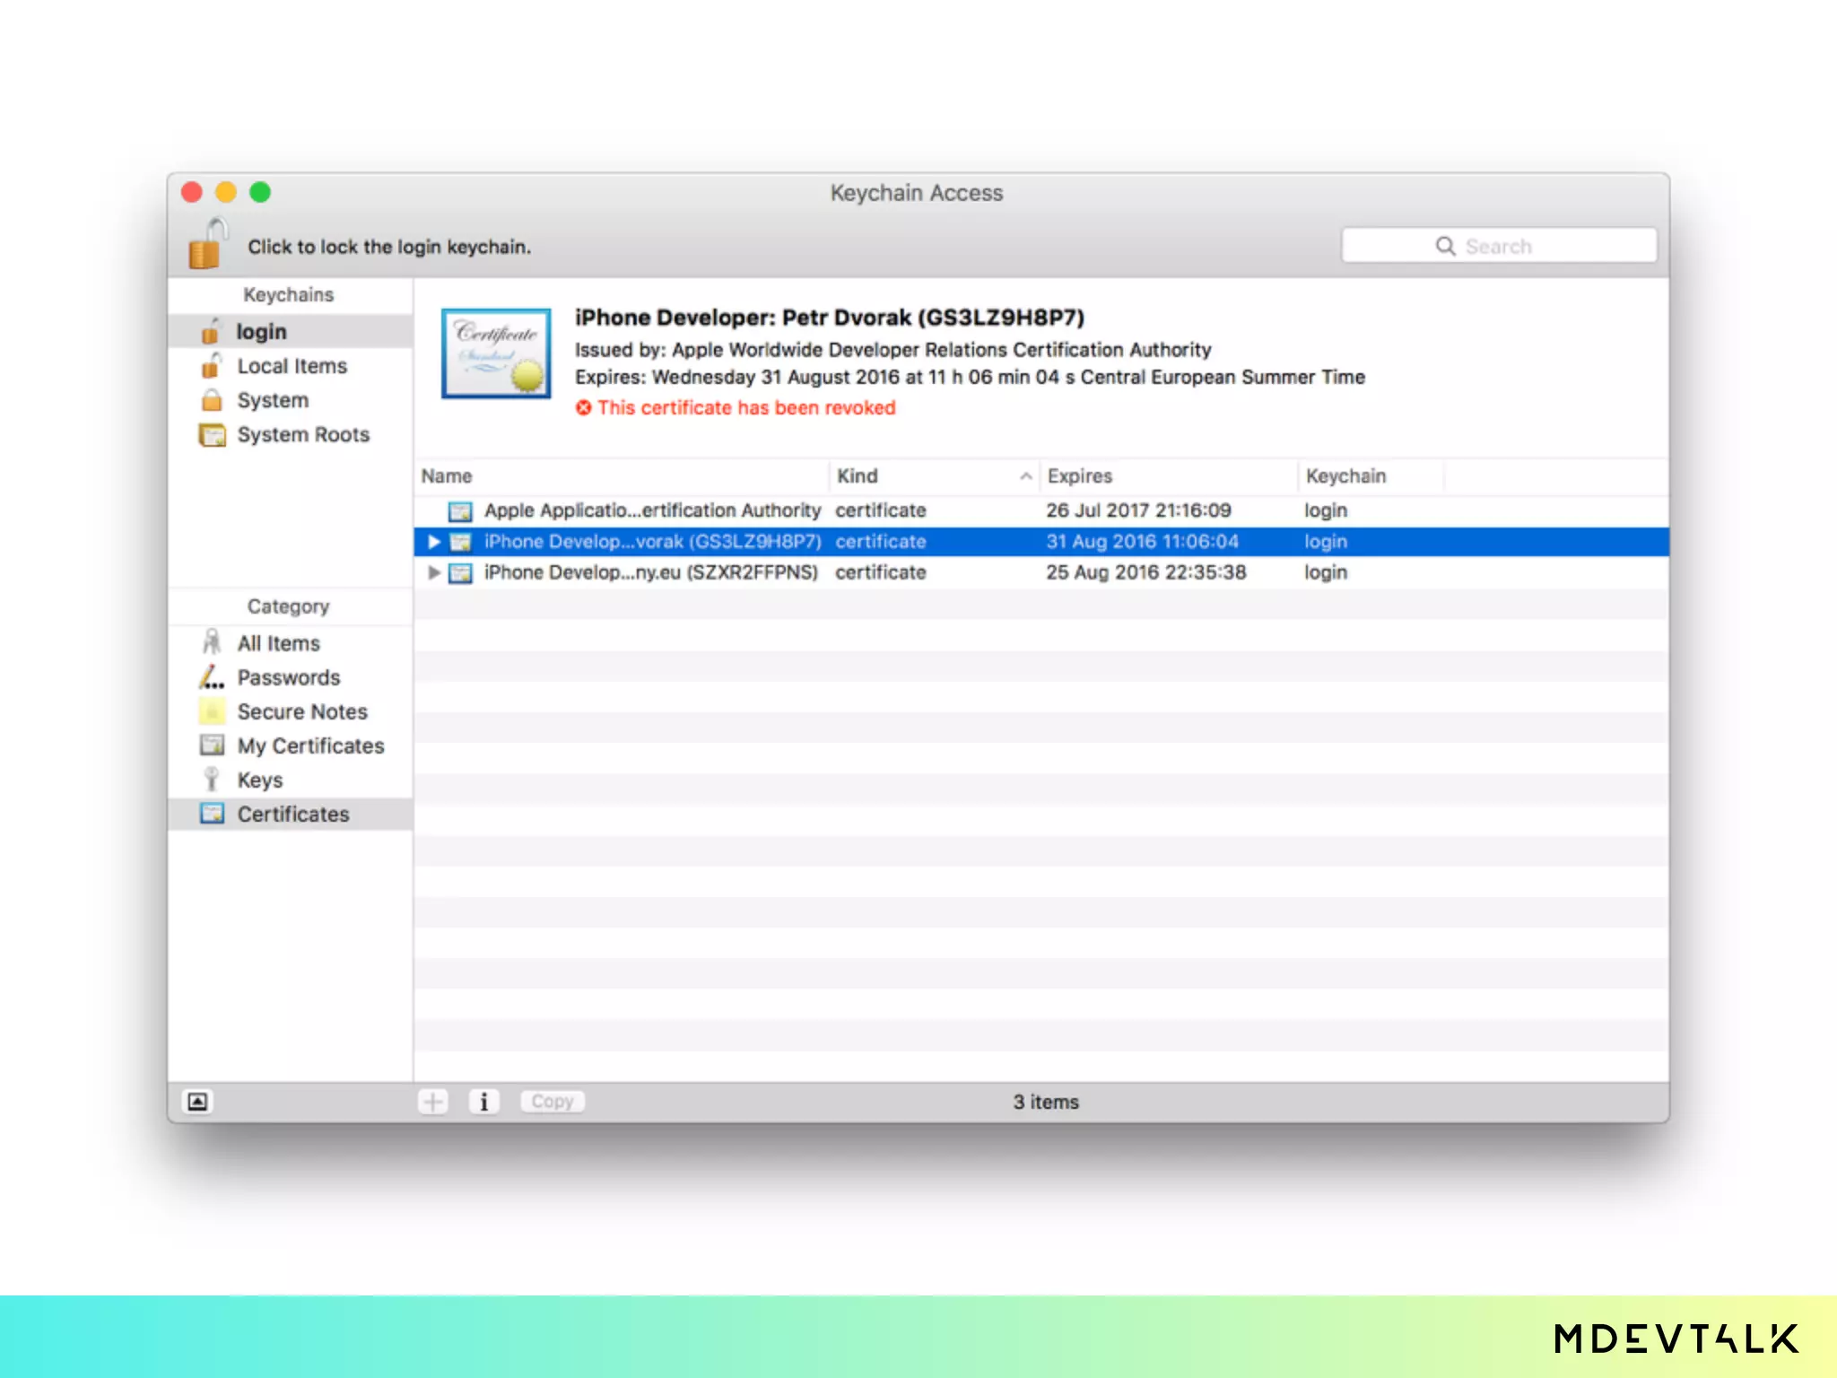The width and height of the screenshot is (1837, 1378).
Task: Toggle the preview pane icon at bottom left
Action: (197, 1101)
